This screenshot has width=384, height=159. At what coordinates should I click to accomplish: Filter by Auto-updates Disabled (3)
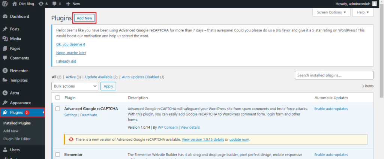143,77
